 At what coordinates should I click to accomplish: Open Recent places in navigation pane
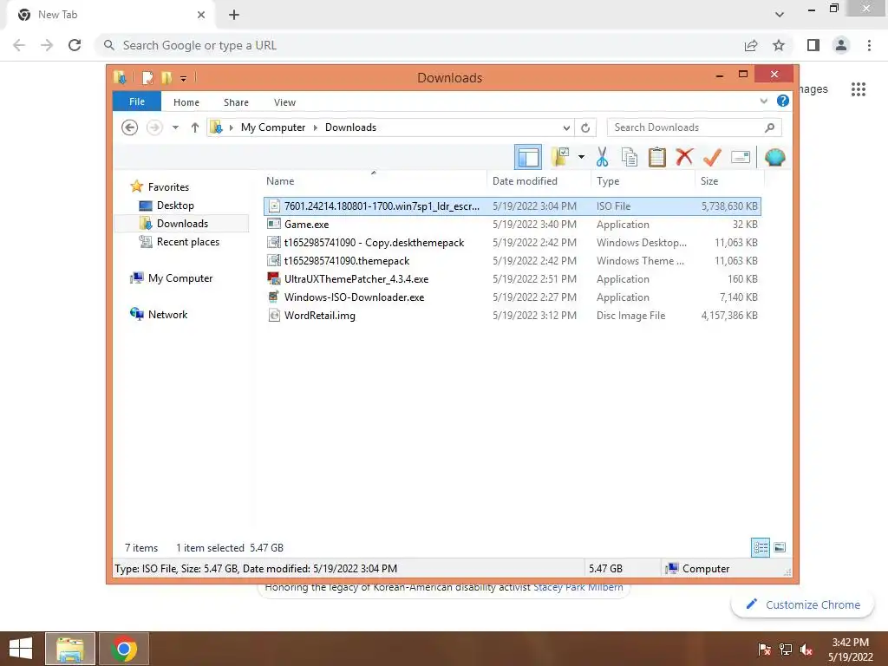click(187, 242)
